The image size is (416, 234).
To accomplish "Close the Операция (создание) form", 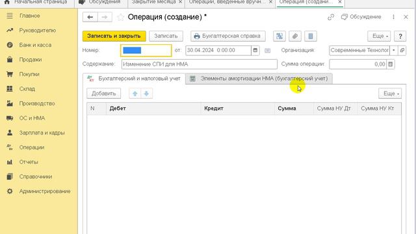I will click(406, 17).
